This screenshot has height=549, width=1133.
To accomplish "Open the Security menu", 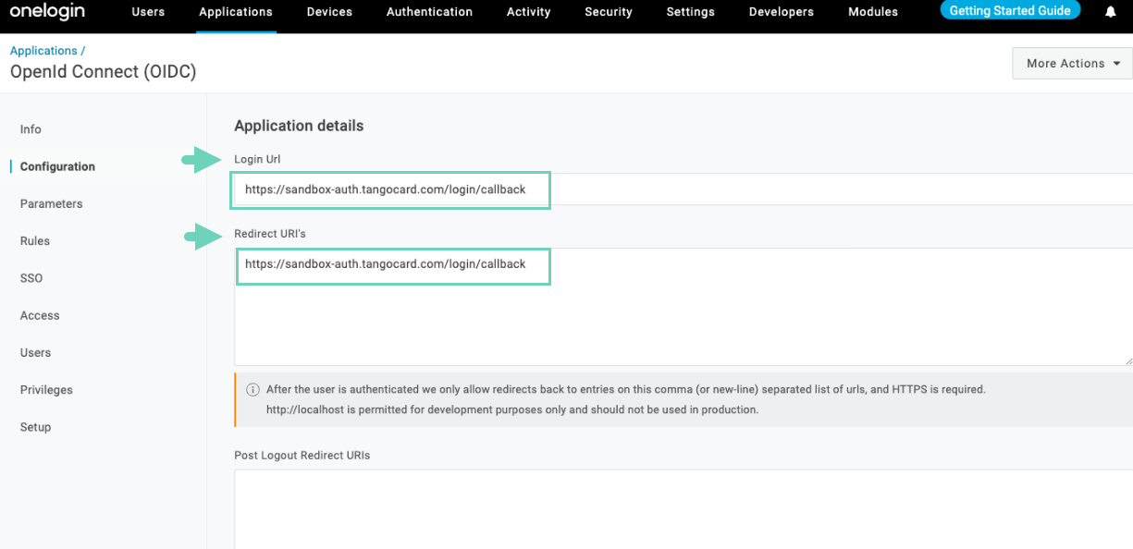I will 609,12.
